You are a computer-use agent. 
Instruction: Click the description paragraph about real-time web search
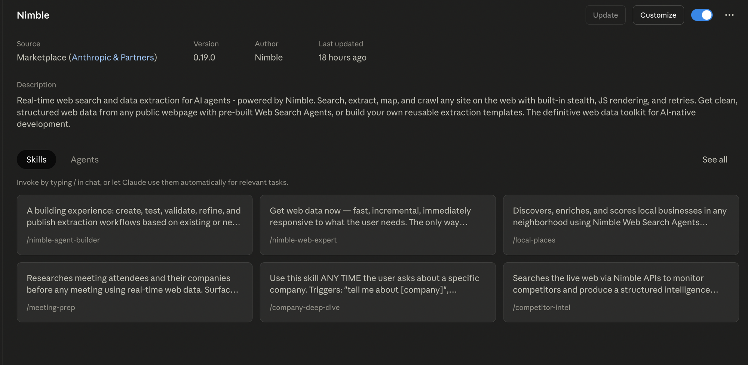[377, 112]
